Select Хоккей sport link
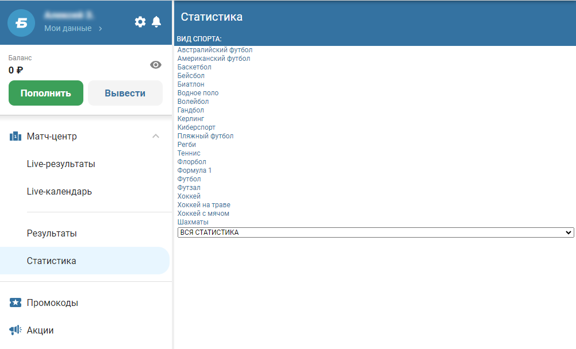Screen dimensions: 576x349 [189, 196]
